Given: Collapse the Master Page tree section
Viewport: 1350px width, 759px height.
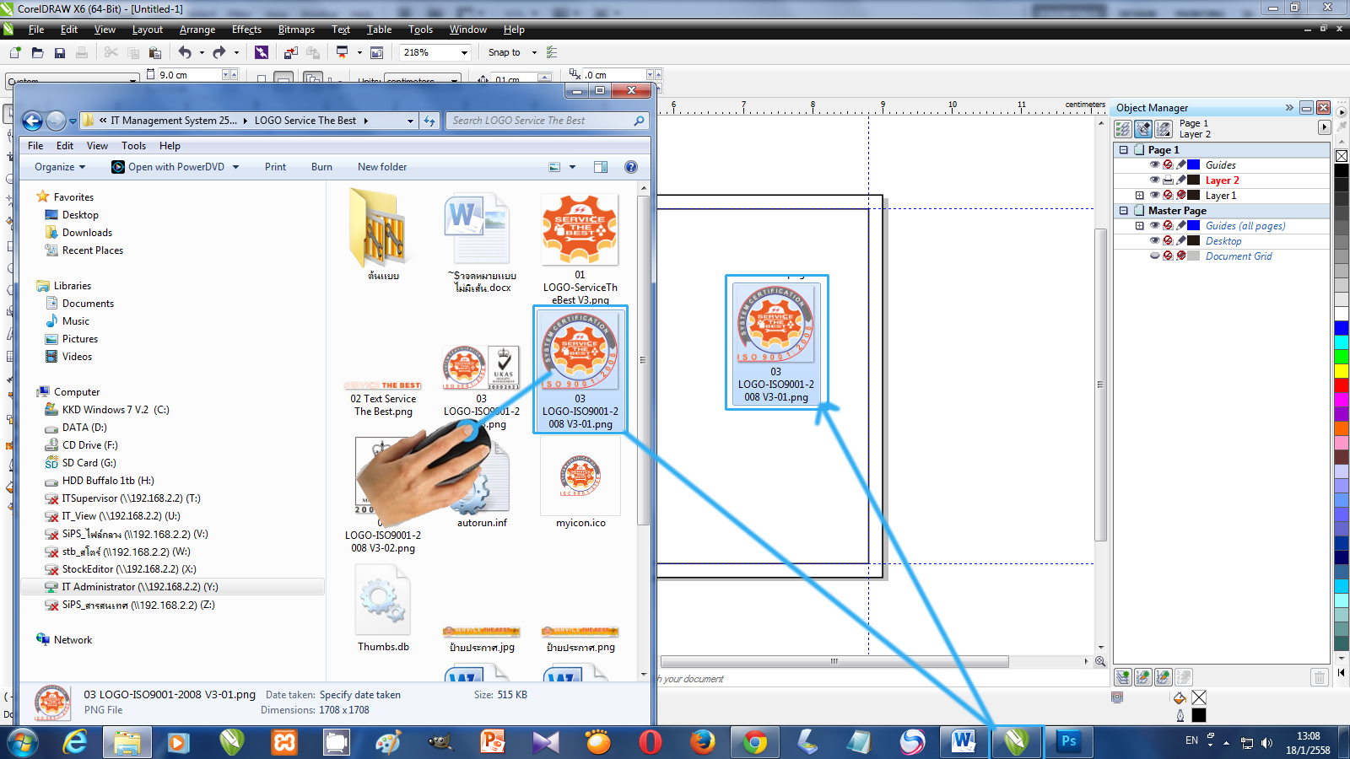Looking at the screenshot, I should click(1124, 210).
